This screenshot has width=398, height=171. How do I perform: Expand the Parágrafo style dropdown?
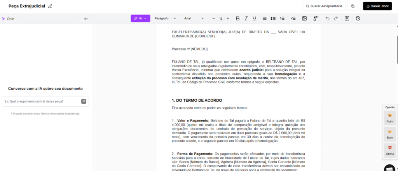(x=165, y=19)
